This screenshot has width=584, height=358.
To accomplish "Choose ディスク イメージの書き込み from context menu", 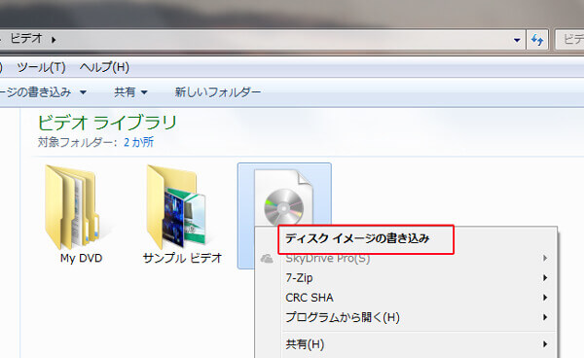I will coord(406,238).
